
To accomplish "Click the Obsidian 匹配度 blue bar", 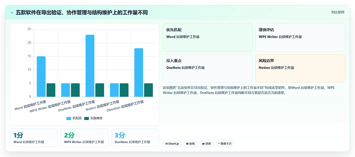I will click(139, 72).
